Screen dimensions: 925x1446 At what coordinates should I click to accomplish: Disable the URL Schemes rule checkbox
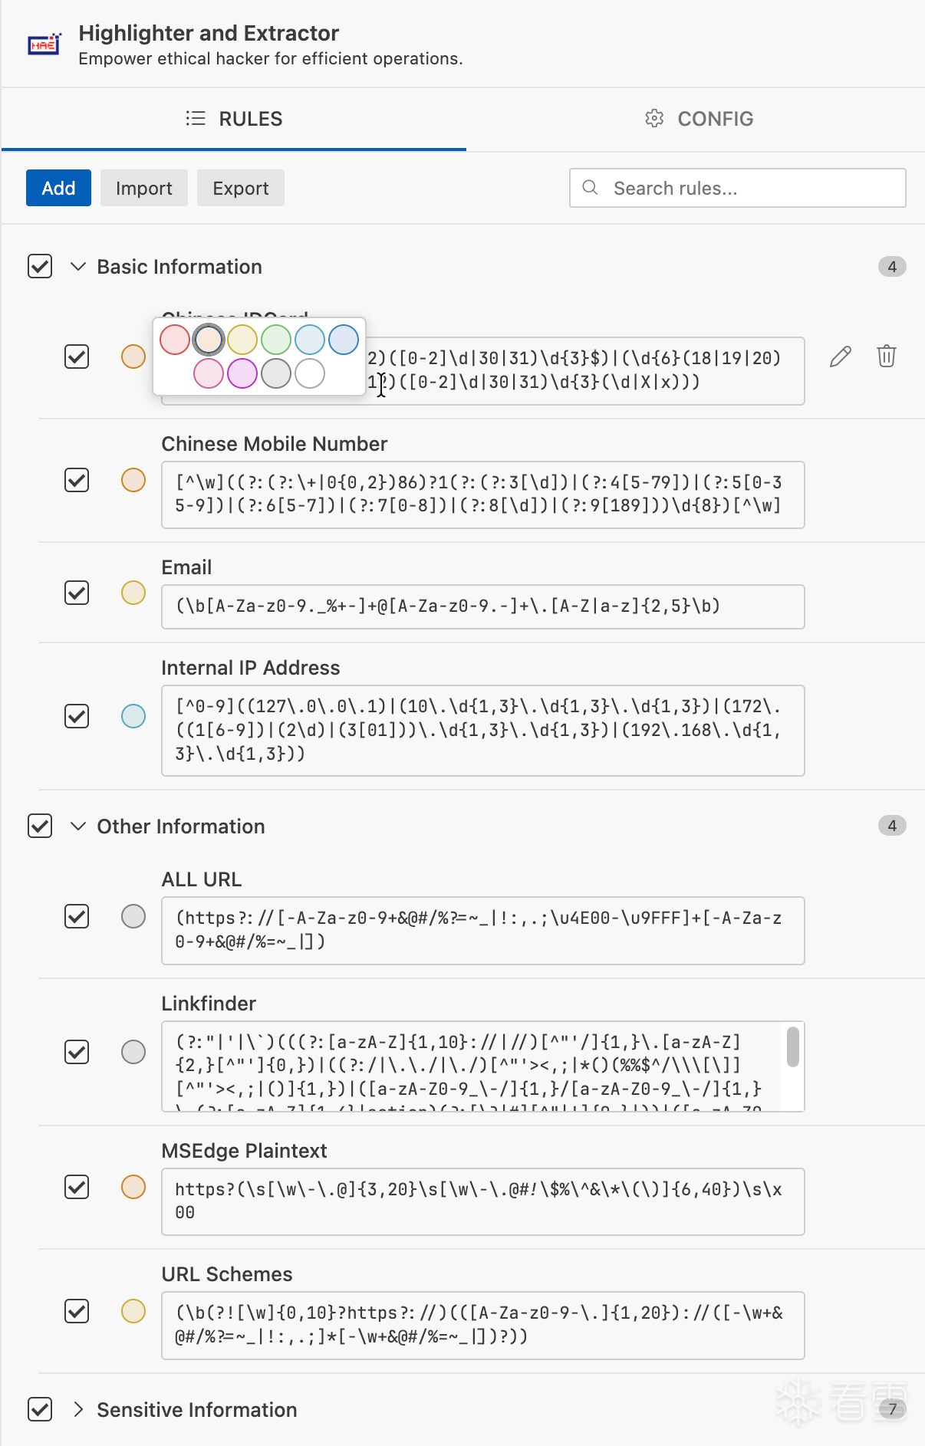77,1311
